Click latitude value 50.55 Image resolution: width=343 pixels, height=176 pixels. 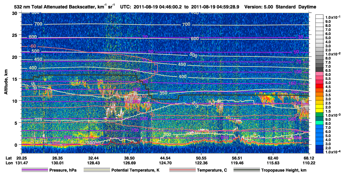pos(201,158)
